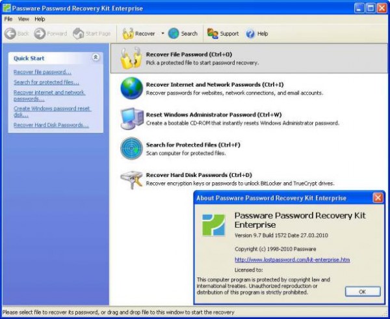Maximize the main Passware window
The width and height of the screenshot is (390, 319).
tap(370, 8)
